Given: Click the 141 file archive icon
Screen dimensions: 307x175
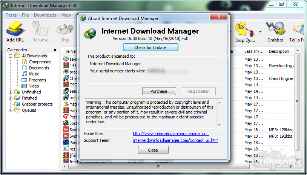Looking at the screenshot, I should [x=66, y=65].
